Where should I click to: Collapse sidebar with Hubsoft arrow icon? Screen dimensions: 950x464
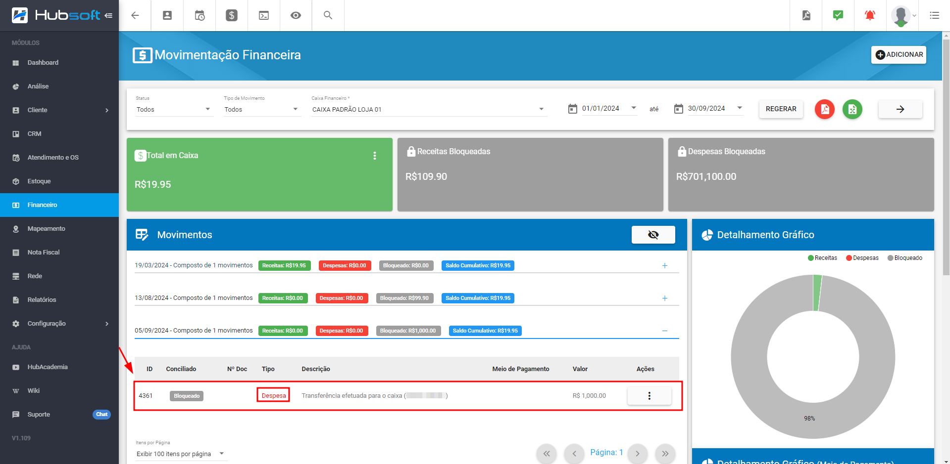[108, 16]
